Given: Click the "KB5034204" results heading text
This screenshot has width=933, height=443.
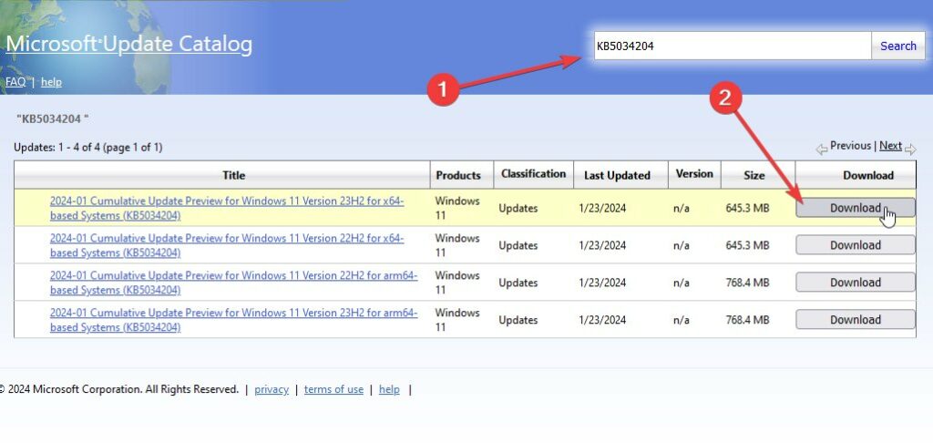Looking at the screenshot, I should pos(52,118).
